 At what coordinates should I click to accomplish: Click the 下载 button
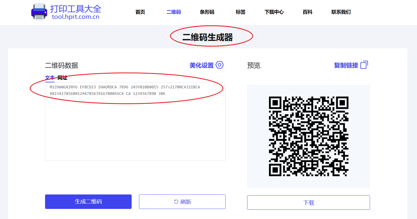coord(309,202)
